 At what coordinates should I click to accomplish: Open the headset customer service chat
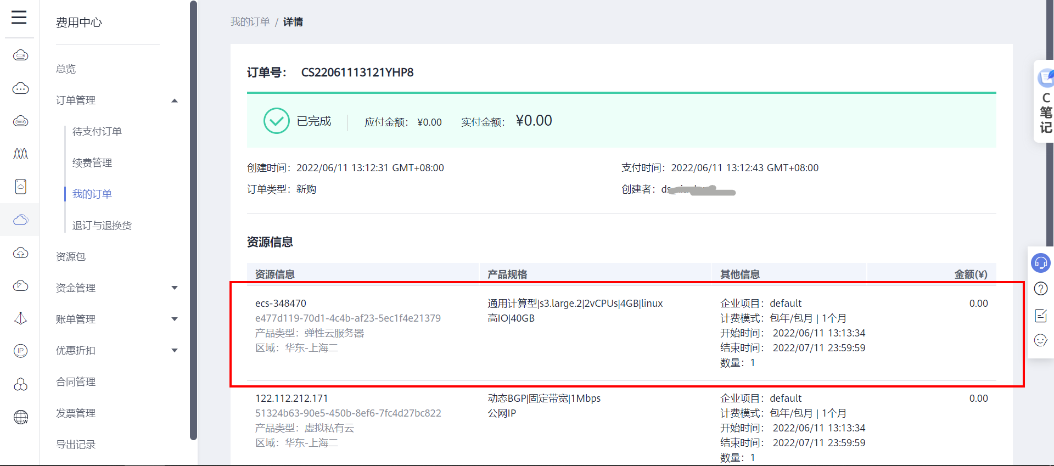click(x=1041, y=263)
